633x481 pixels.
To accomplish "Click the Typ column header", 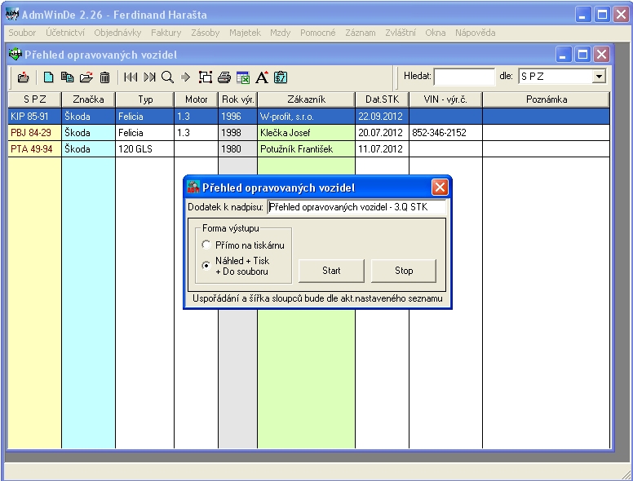I will (145, 99).
